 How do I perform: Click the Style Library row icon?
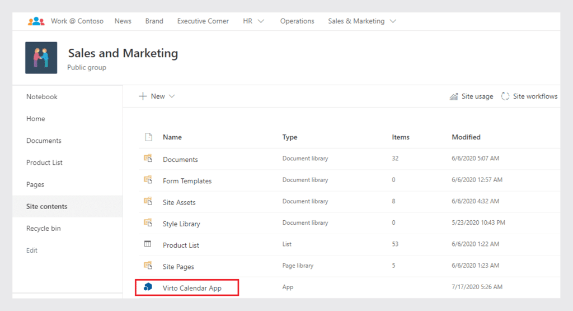pos(148,222)
